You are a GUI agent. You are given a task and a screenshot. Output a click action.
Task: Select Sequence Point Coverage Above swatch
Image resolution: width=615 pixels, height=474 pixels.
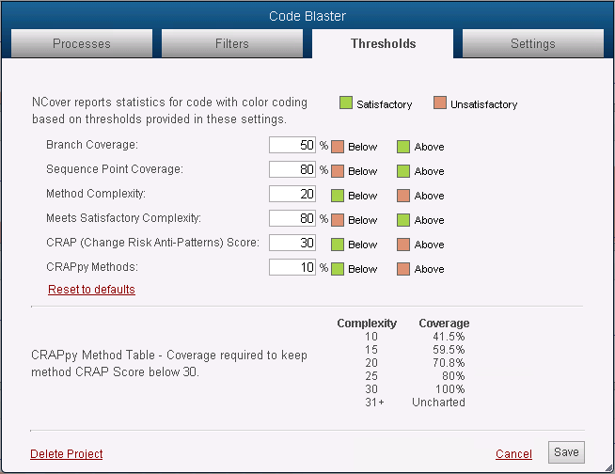pos(403,171)
